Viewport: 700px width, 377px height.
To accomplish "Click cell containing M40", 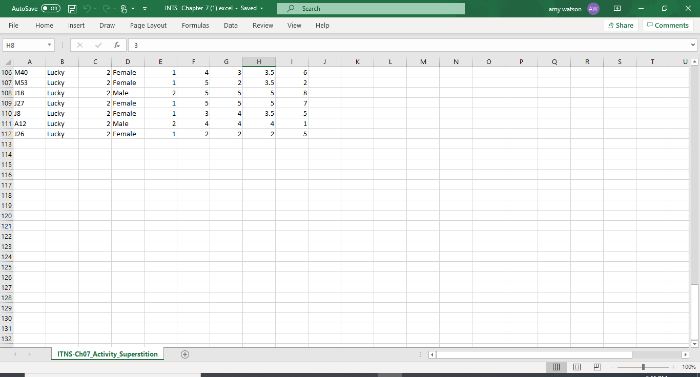I will click(x=29, y=72).
